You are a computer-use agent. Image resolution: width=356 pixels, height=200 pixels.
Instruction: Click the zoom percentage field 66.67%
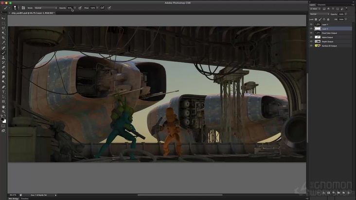[13, 195]
